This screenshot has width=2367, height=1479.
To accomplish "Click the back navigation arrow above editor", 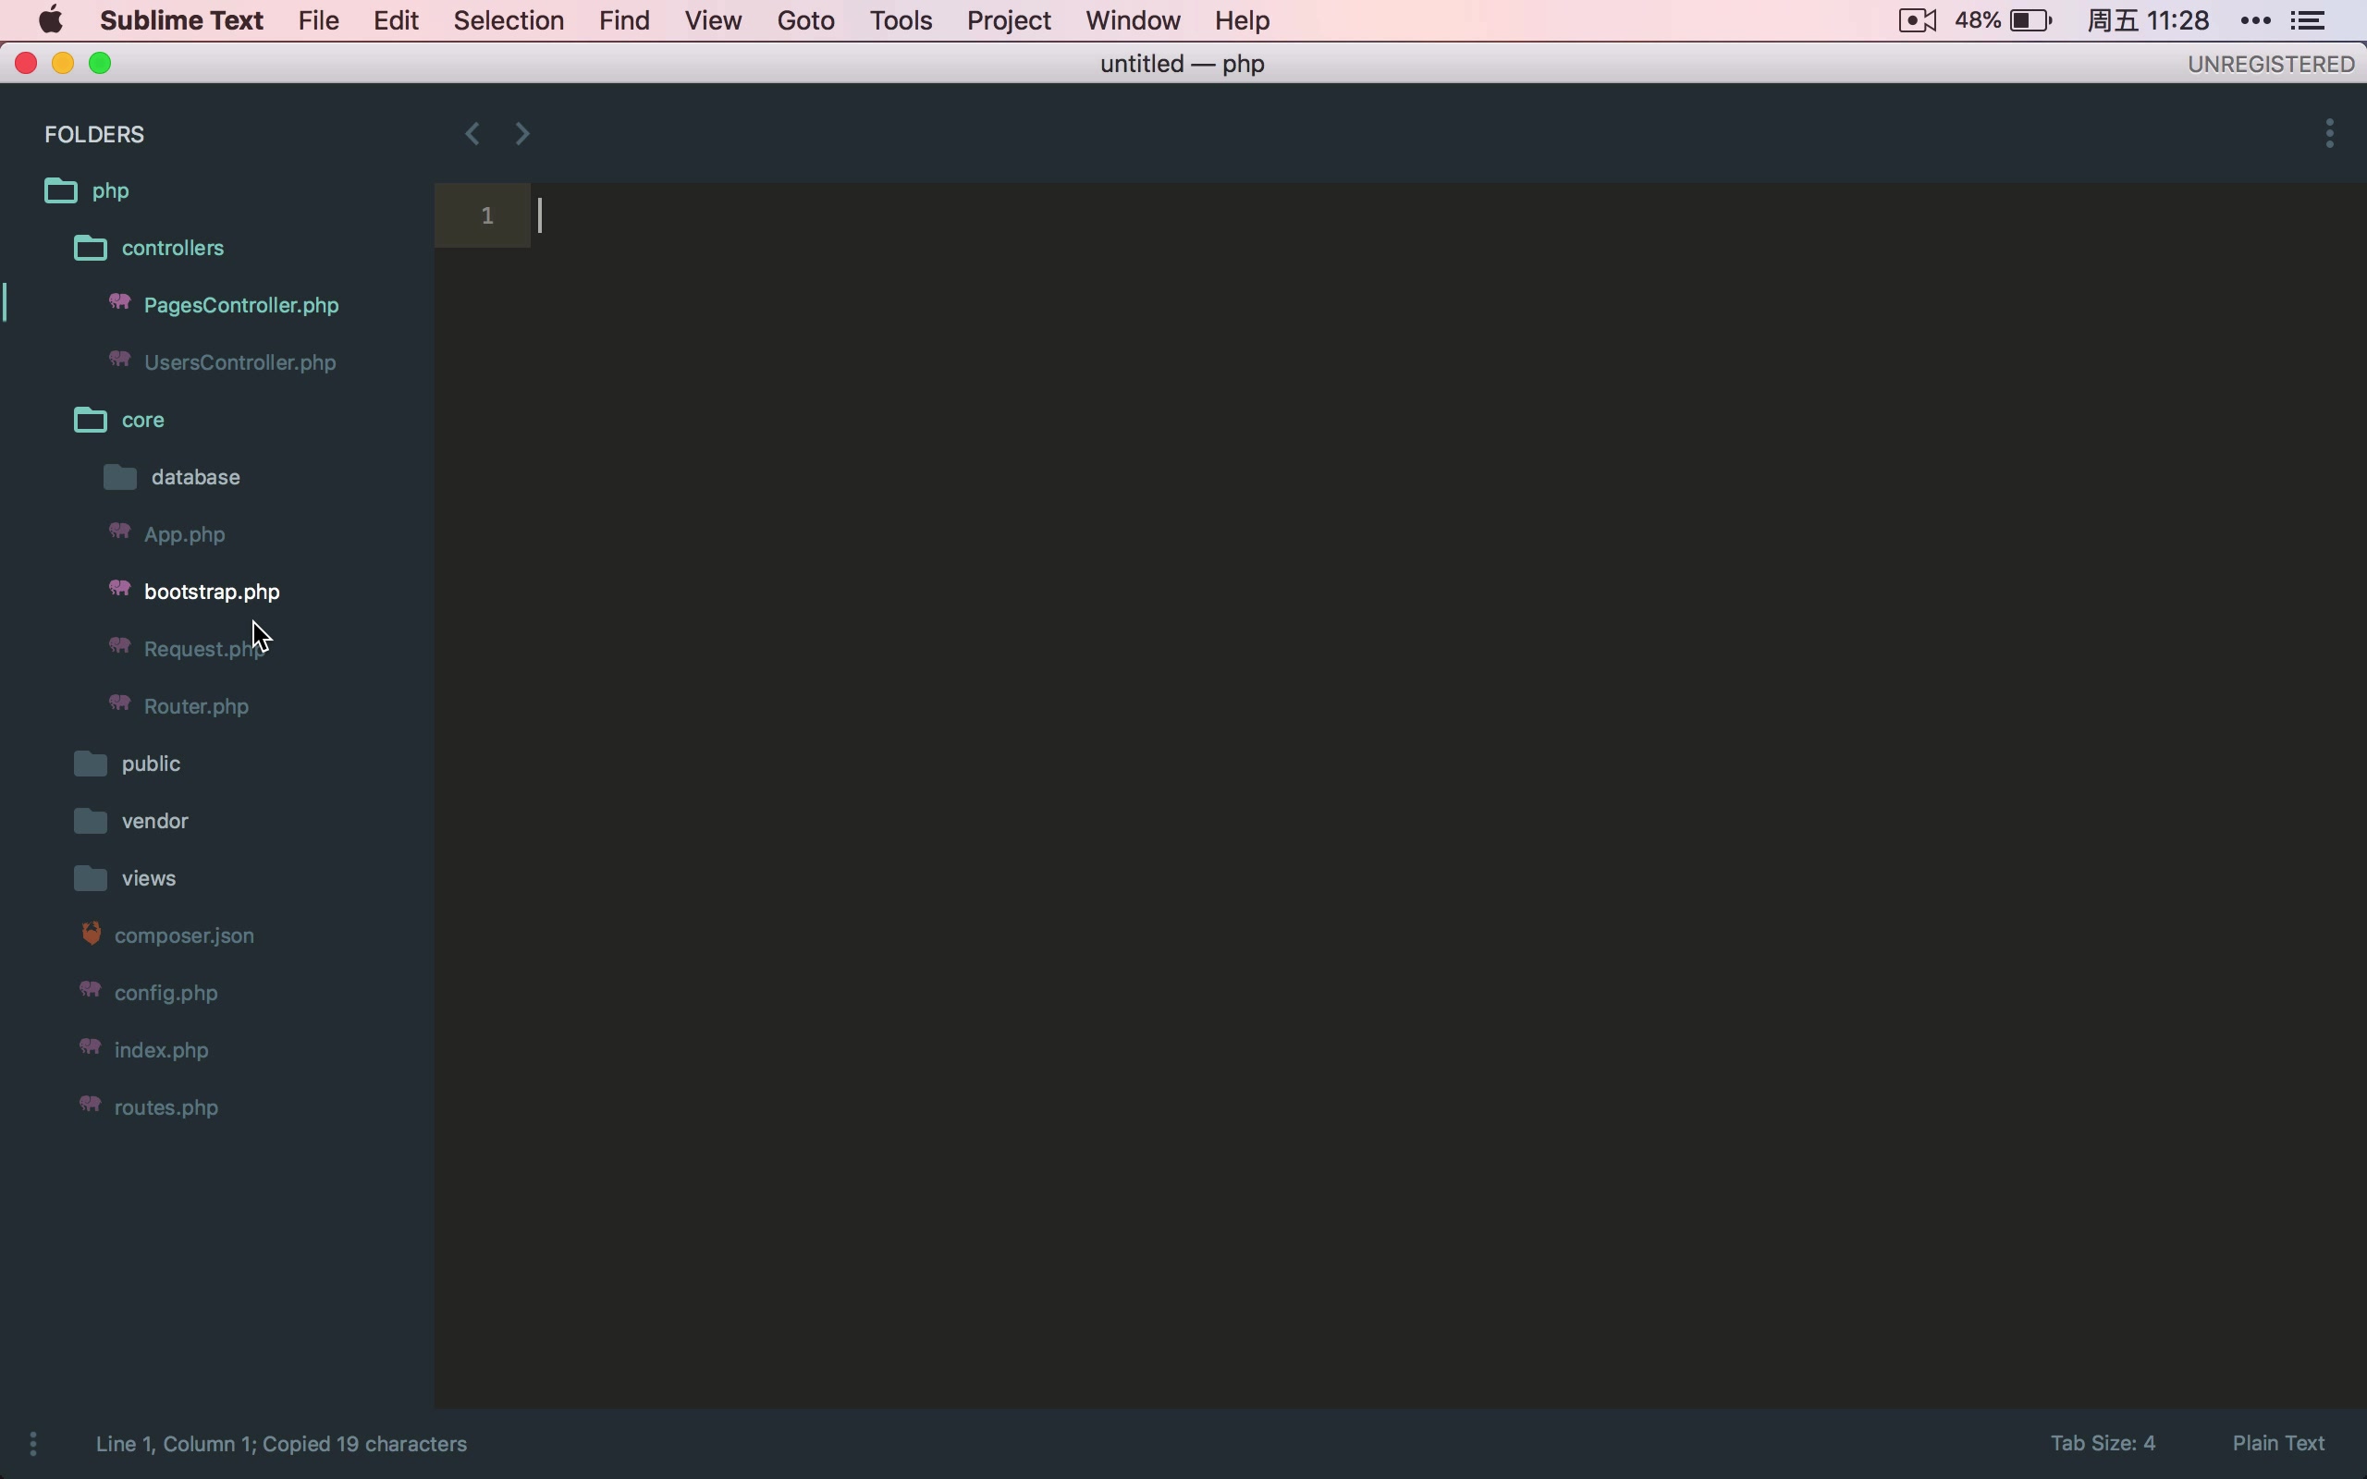I will pos(472,133).
